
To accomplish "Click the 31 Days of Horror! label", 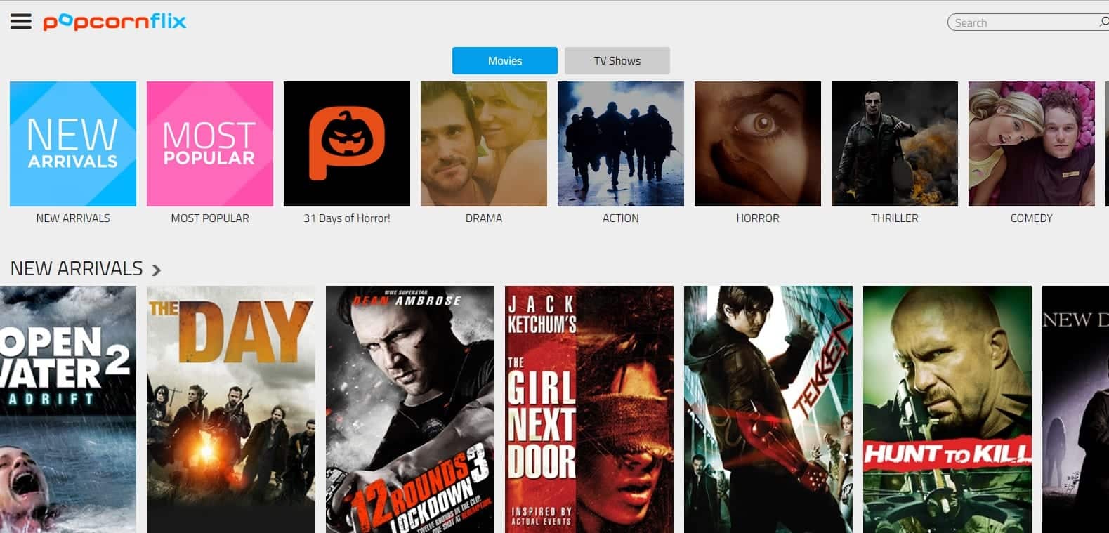I will point(347,218).
